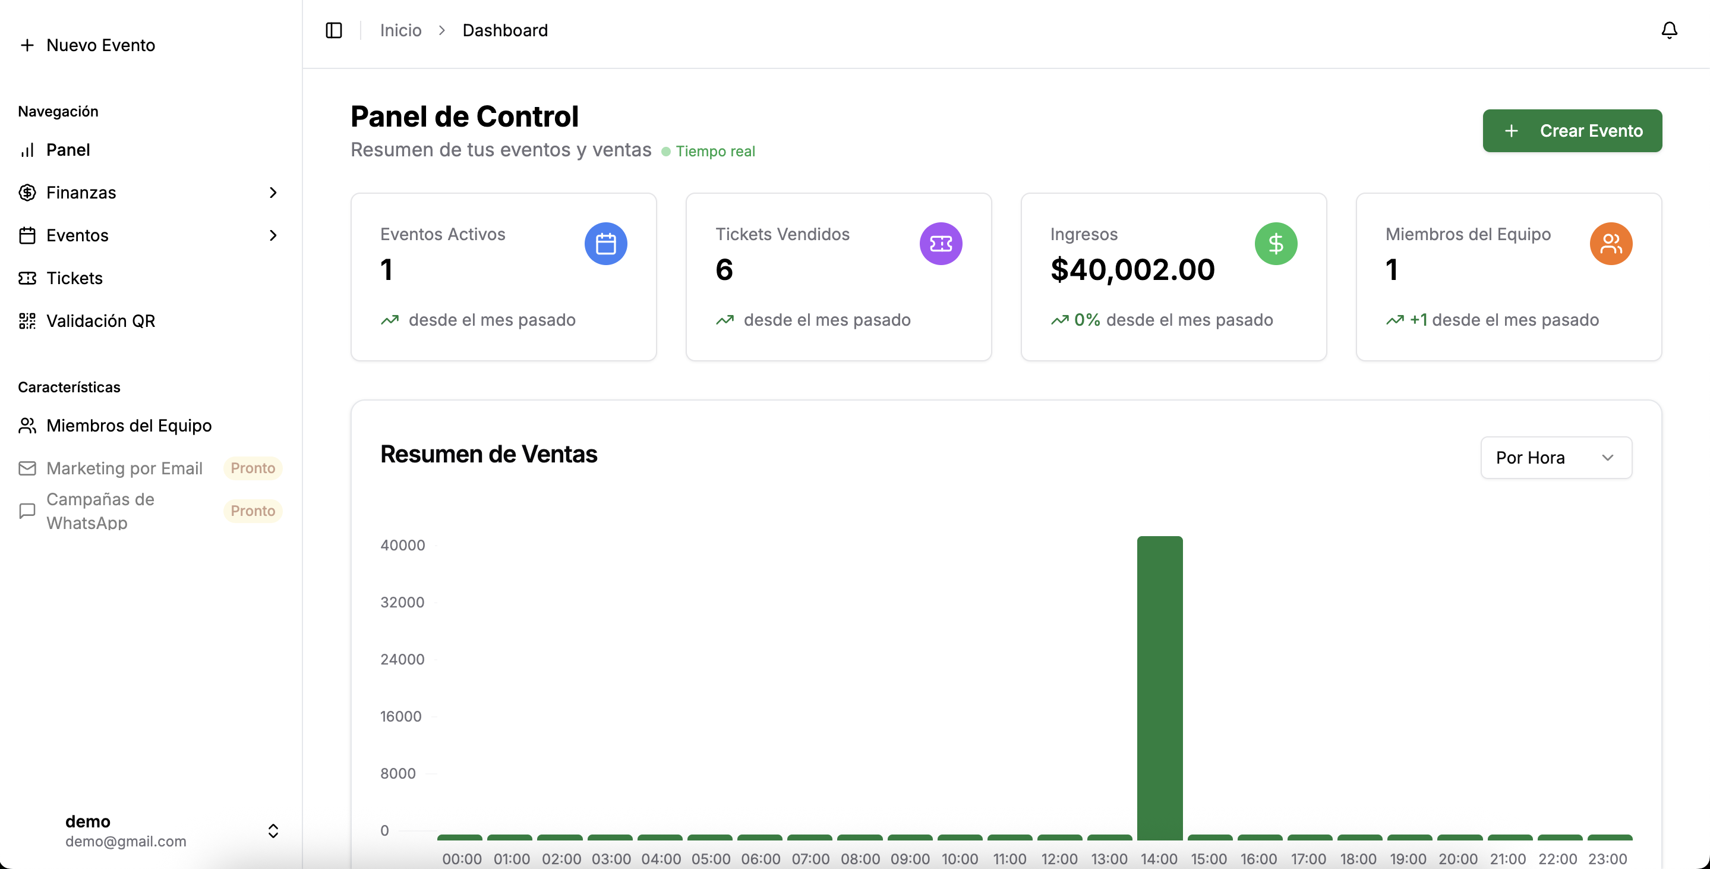Click trend arrow on Tickets Vendidos card
This screenshot has width=1710, height=869.
(725, 320)
